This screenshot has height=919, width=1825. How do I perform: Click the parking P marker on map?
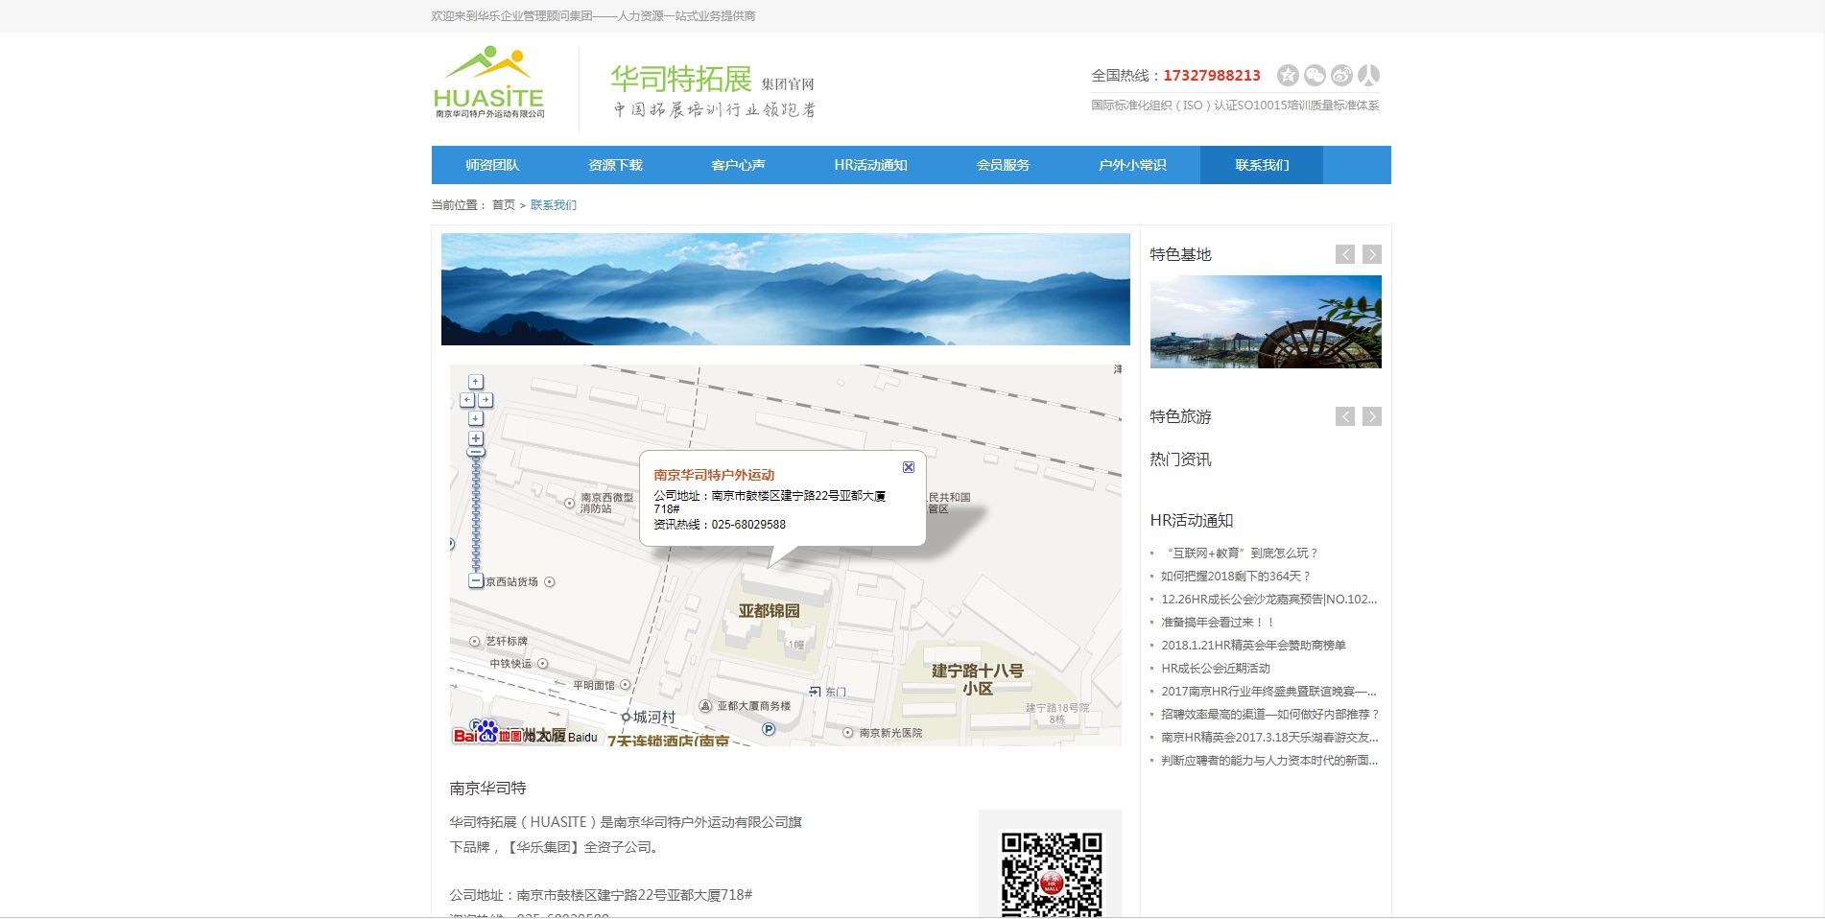769,729
